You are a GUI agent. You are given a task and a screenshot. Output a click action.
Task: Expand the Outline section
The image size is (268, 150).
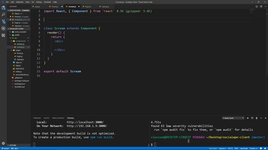click(x=18, y=145)
